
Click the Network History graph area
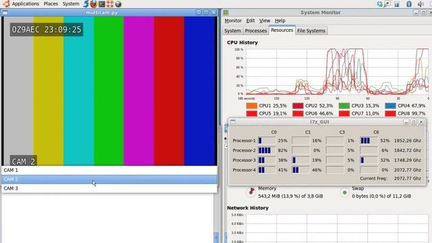pyautogui.click(x=337, y=229)
